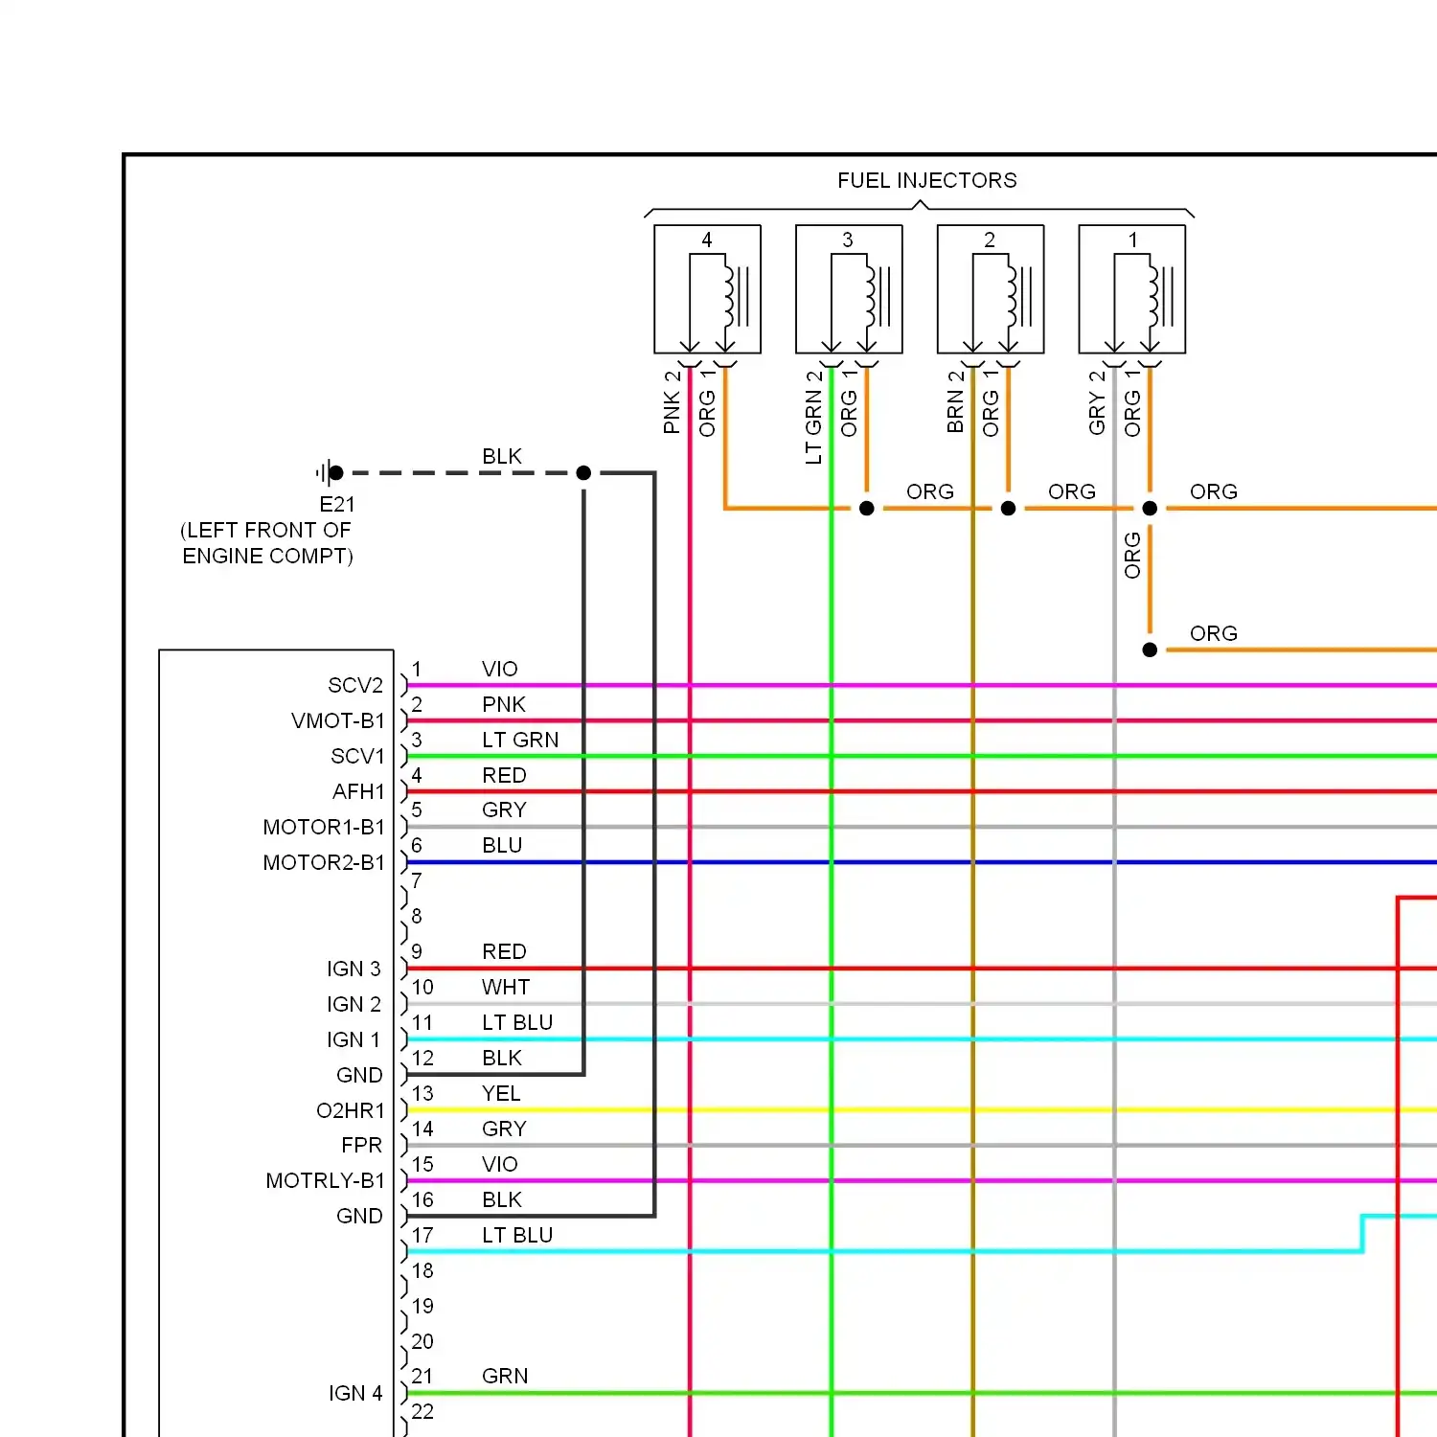Click the GRN wire label on pin 21
1437x1437 pixels.
pyautogui.click(x=505, y=1376)
